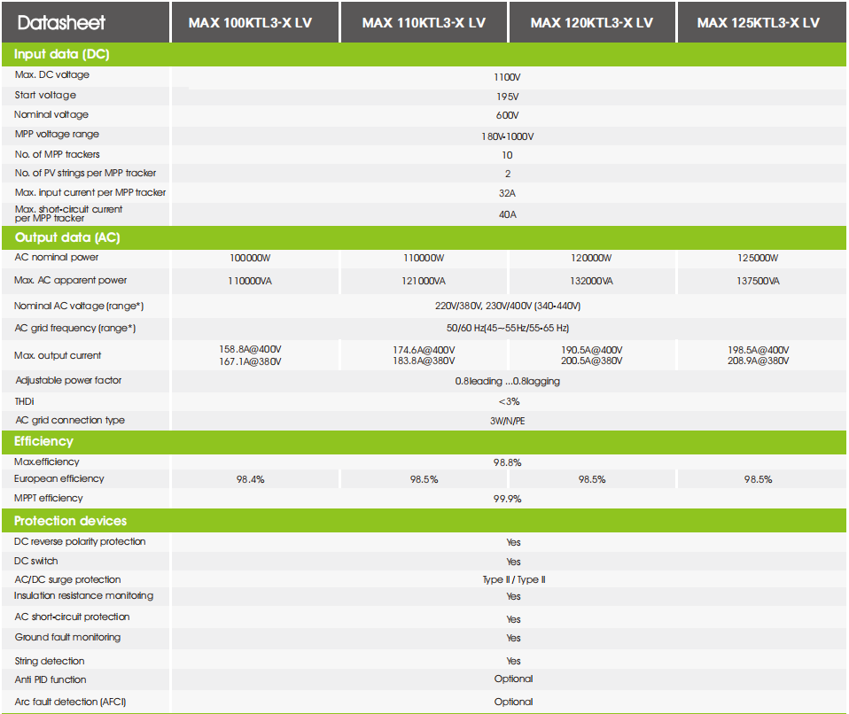This screenshot has width=849, height=714.
Task: Click the 110000VA value
Action: (250, 282)
